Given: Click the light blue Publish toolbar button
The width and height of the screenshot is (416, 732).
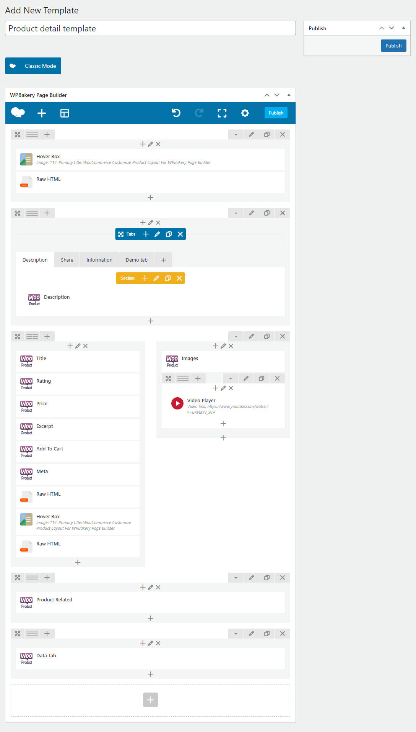Looking at the screenshot, I should coord(276,113).
